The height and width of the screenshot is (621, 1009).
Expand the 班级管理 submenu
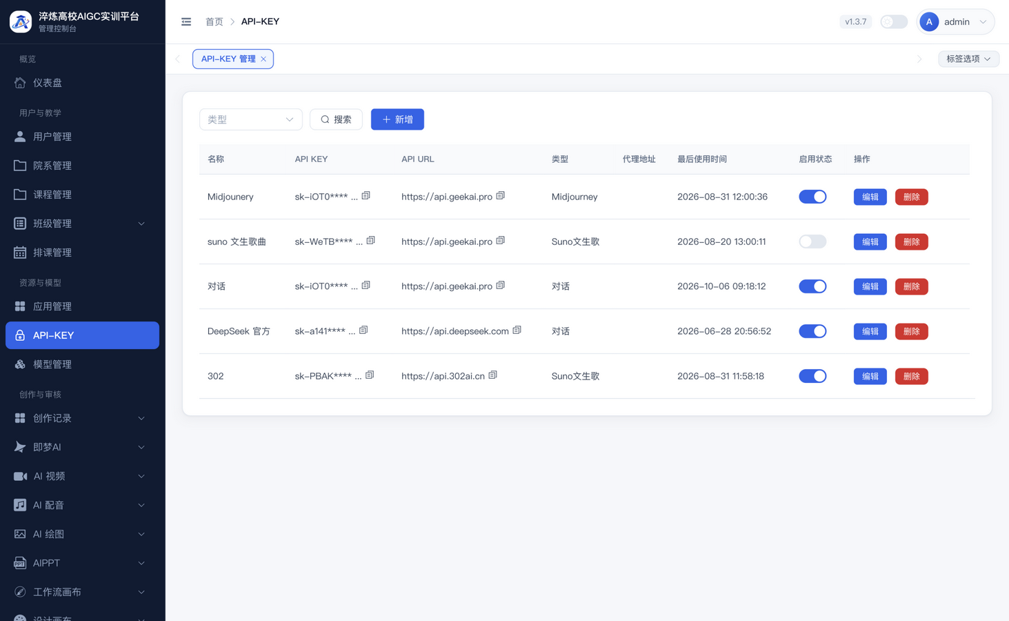[82, 224]
